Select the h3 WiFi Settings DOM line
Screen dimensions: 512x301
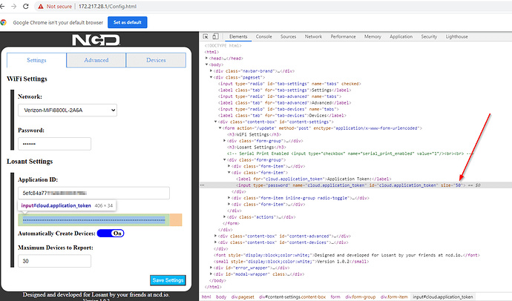pos(254,134)
